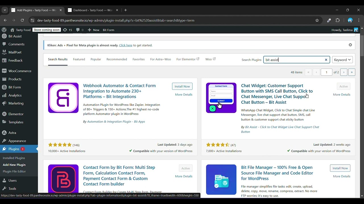364x204 pixels.
Task: View More Details for Bit Assist
Action: [x=342, y=95]
